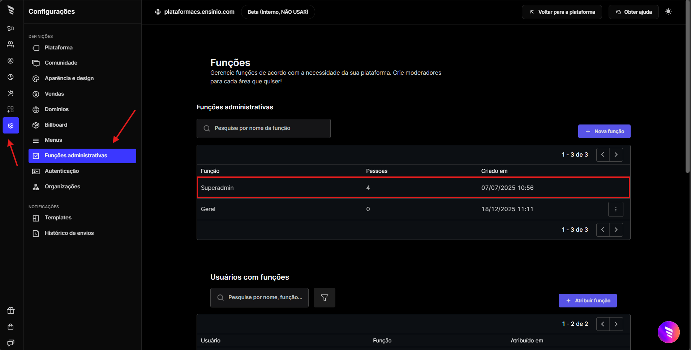The height and width of the screenshot is (350, 691).
Task: Select the Superadmin row in table
Action: click(413, 188)
